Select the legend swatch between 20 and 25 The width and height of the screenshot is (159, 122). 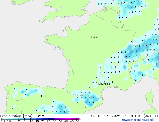(45, 119)
